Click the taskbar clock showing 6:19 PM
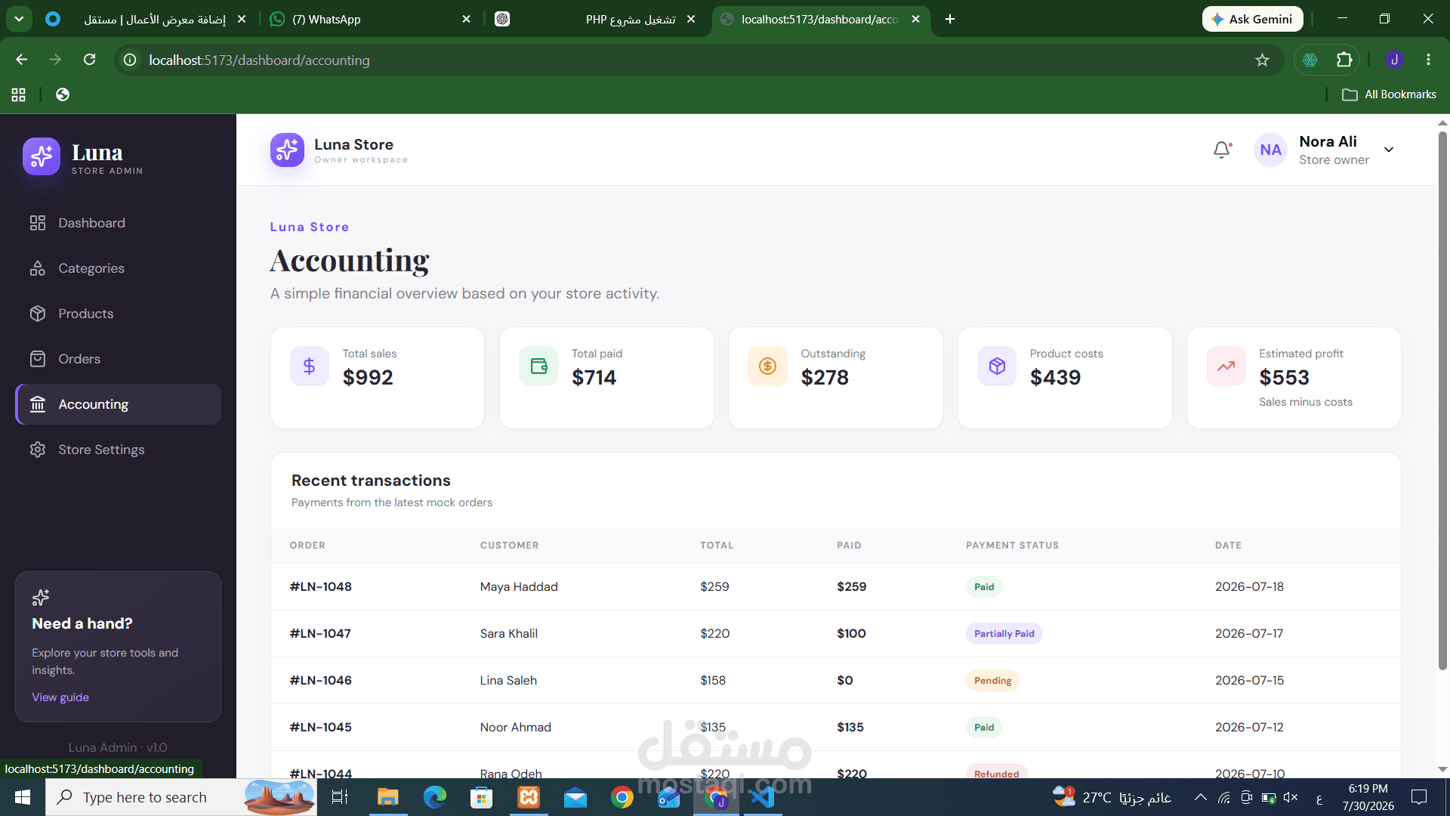The width and height of the screenshot is (1450, 816). [1368, 797]
